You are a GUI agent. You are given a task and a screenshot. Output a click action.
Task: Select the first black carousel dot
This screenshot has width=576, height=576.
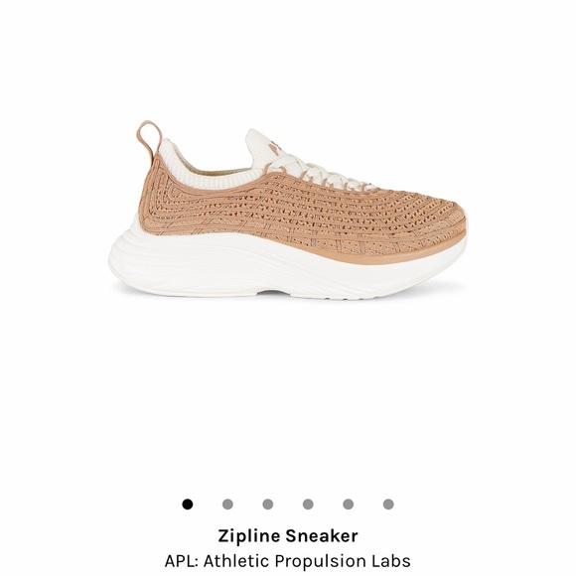(188, 504)
